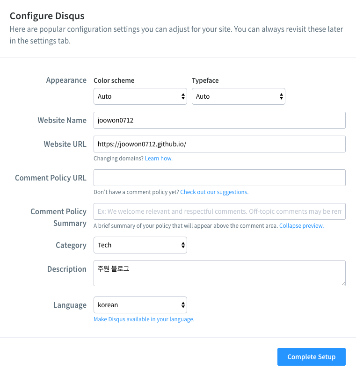Open Check out our suggestions link

pos(214,192)
